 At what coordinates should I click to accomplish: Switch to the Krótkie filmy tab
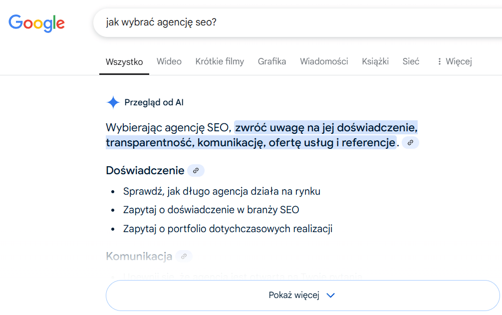click(220, 62)
